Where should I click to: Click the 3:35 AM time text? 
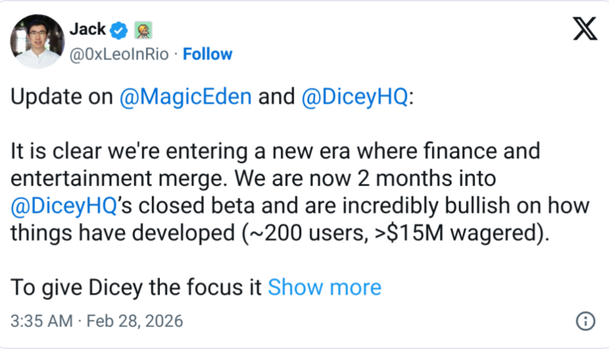[41, 321]
